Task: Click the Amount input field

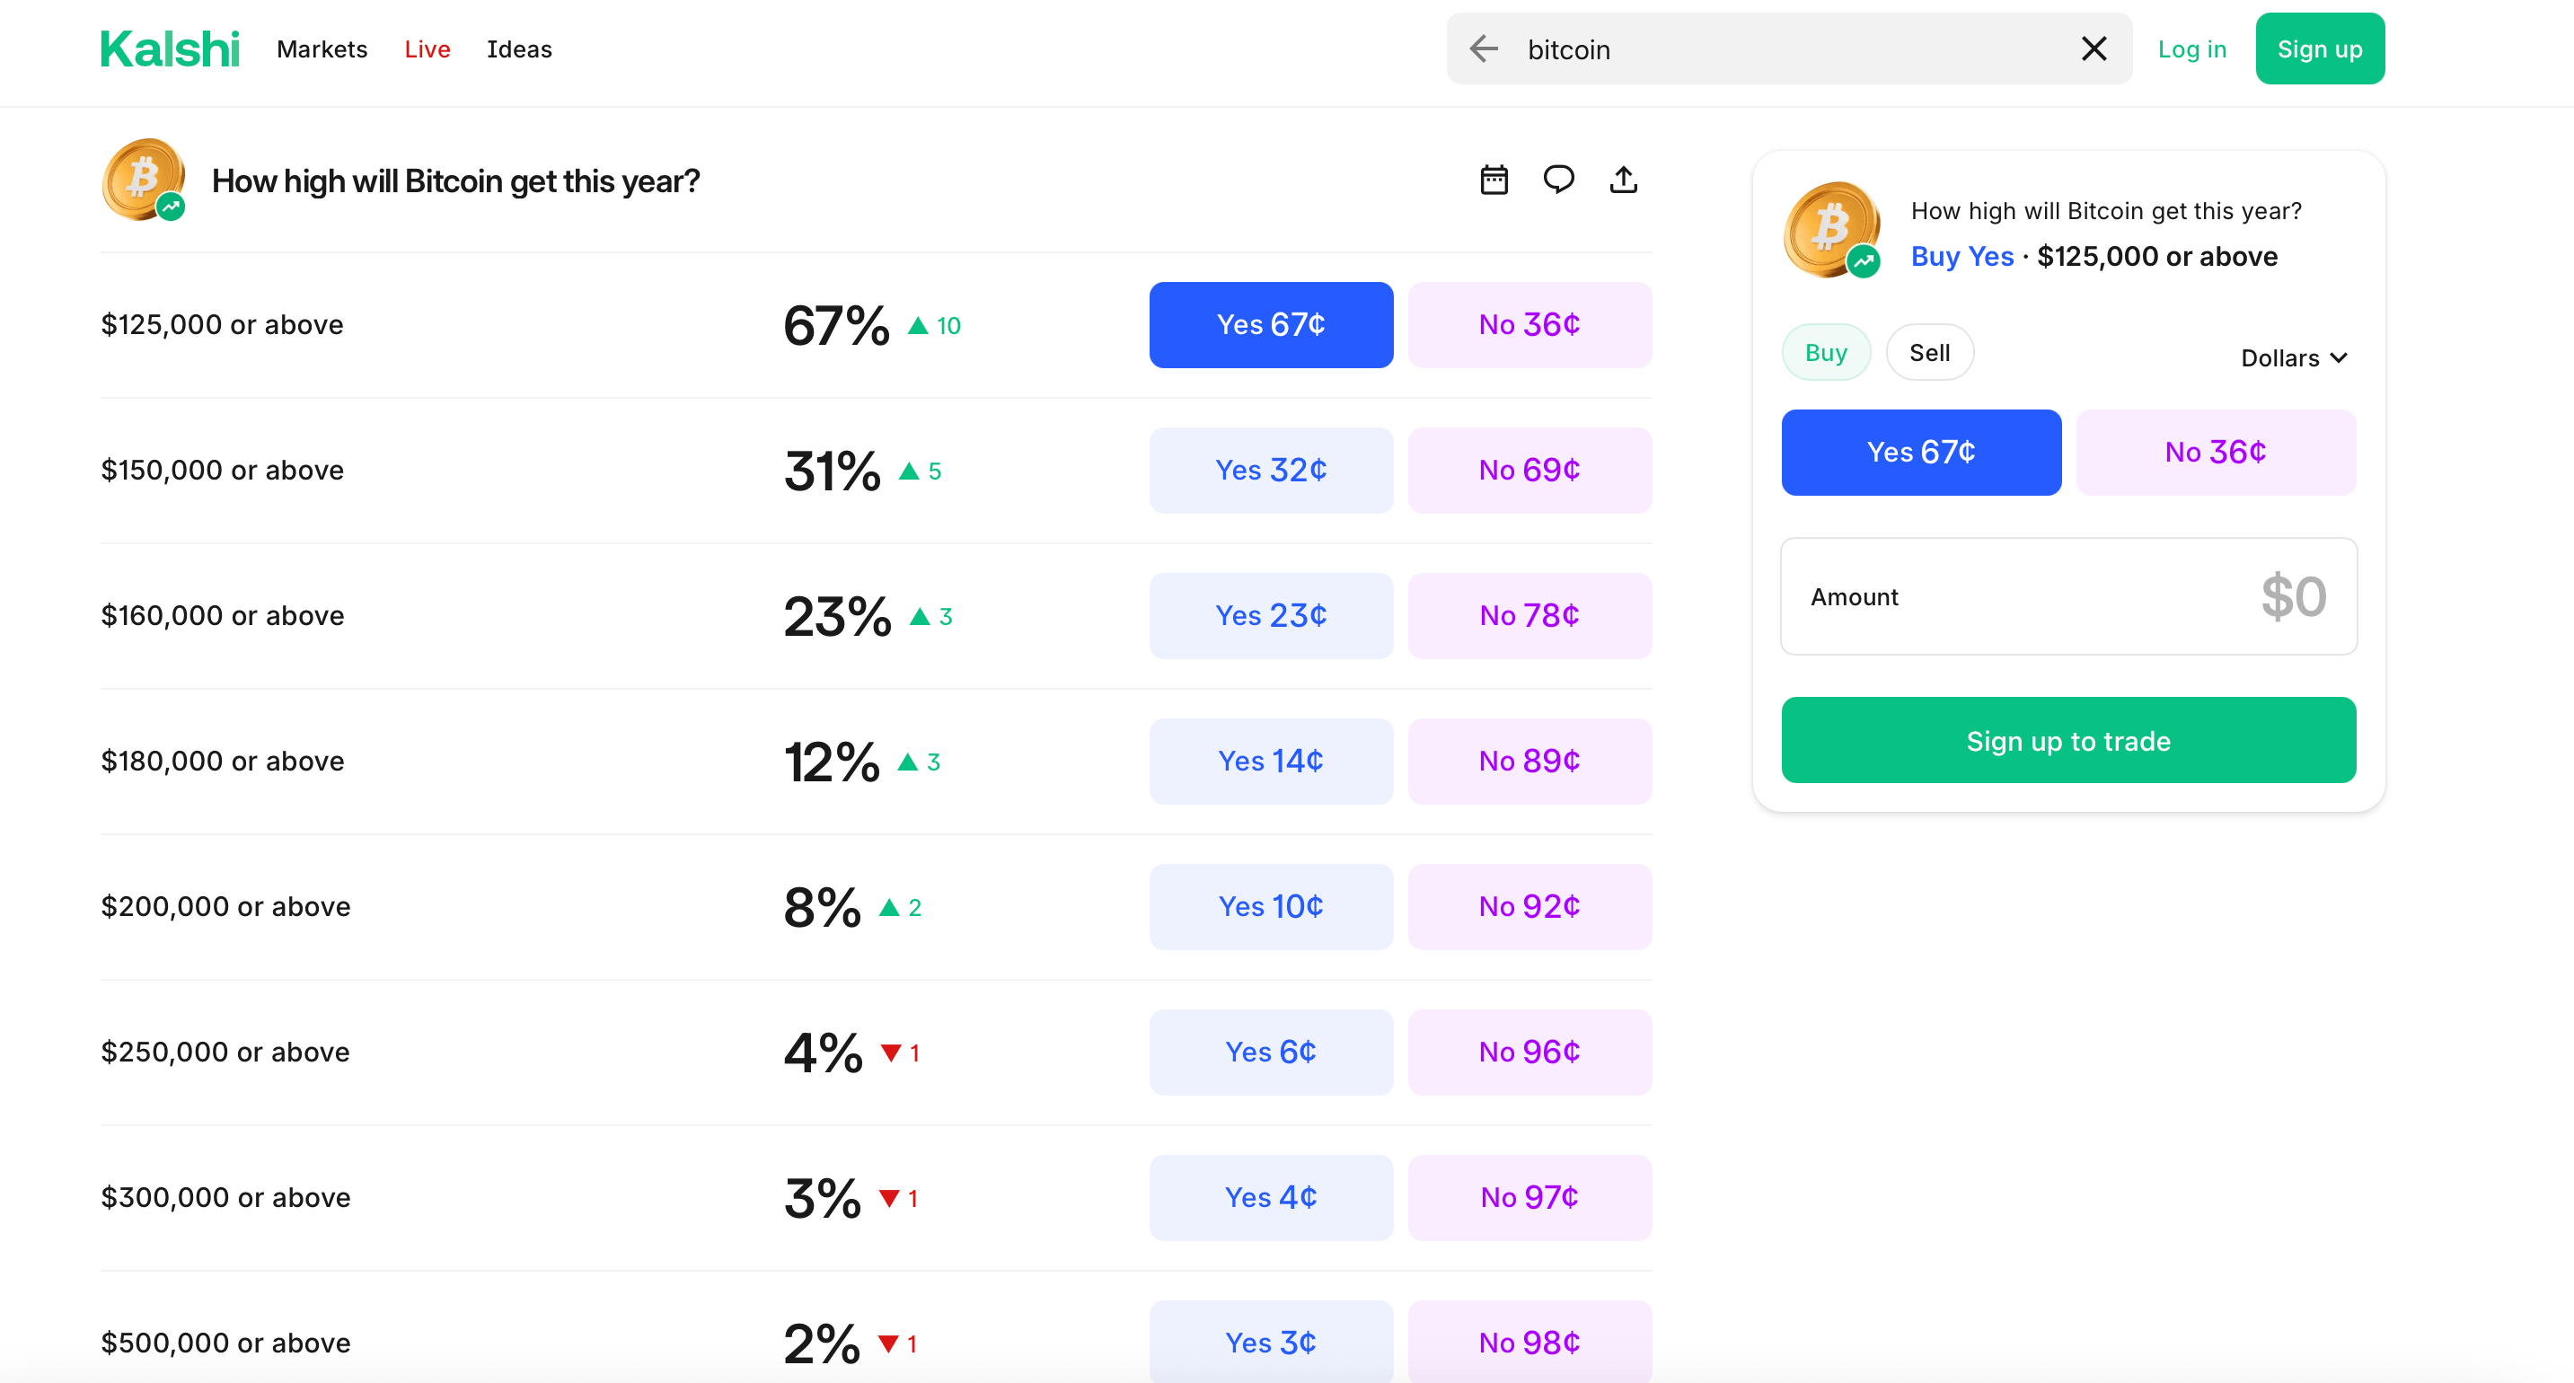Action: (2068, 596)
